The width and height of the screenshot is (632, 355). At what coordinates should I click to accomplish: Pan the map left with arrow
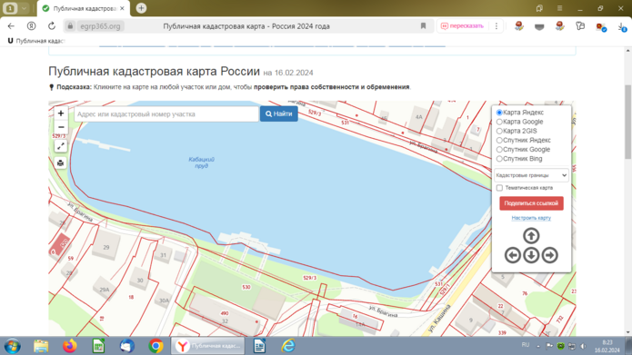tap(513, 255)
